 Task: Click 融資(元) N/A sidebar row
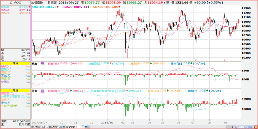pos(15,66)
